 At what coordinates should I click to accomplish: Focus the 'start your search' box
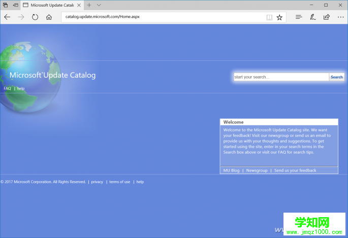pos(281,77)
